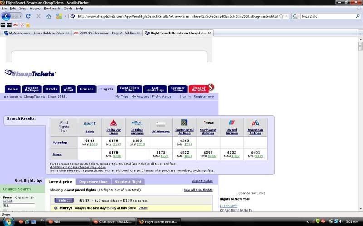Image resolution: width=363 pixels, height=226 pixels.
Task: Click the volume icon in system tray
Action: tap(341, 221)
